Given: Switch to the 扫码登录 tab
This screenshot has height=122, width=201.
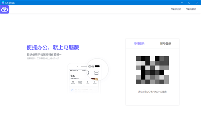Looking at the screenshot, I should [x=139, y=43].
